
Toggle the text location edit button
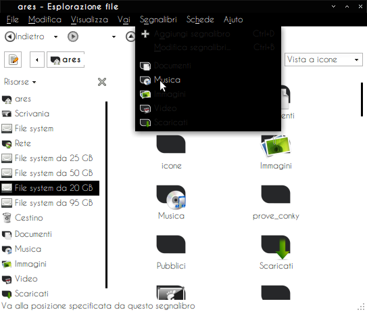(x=13, y=60)
